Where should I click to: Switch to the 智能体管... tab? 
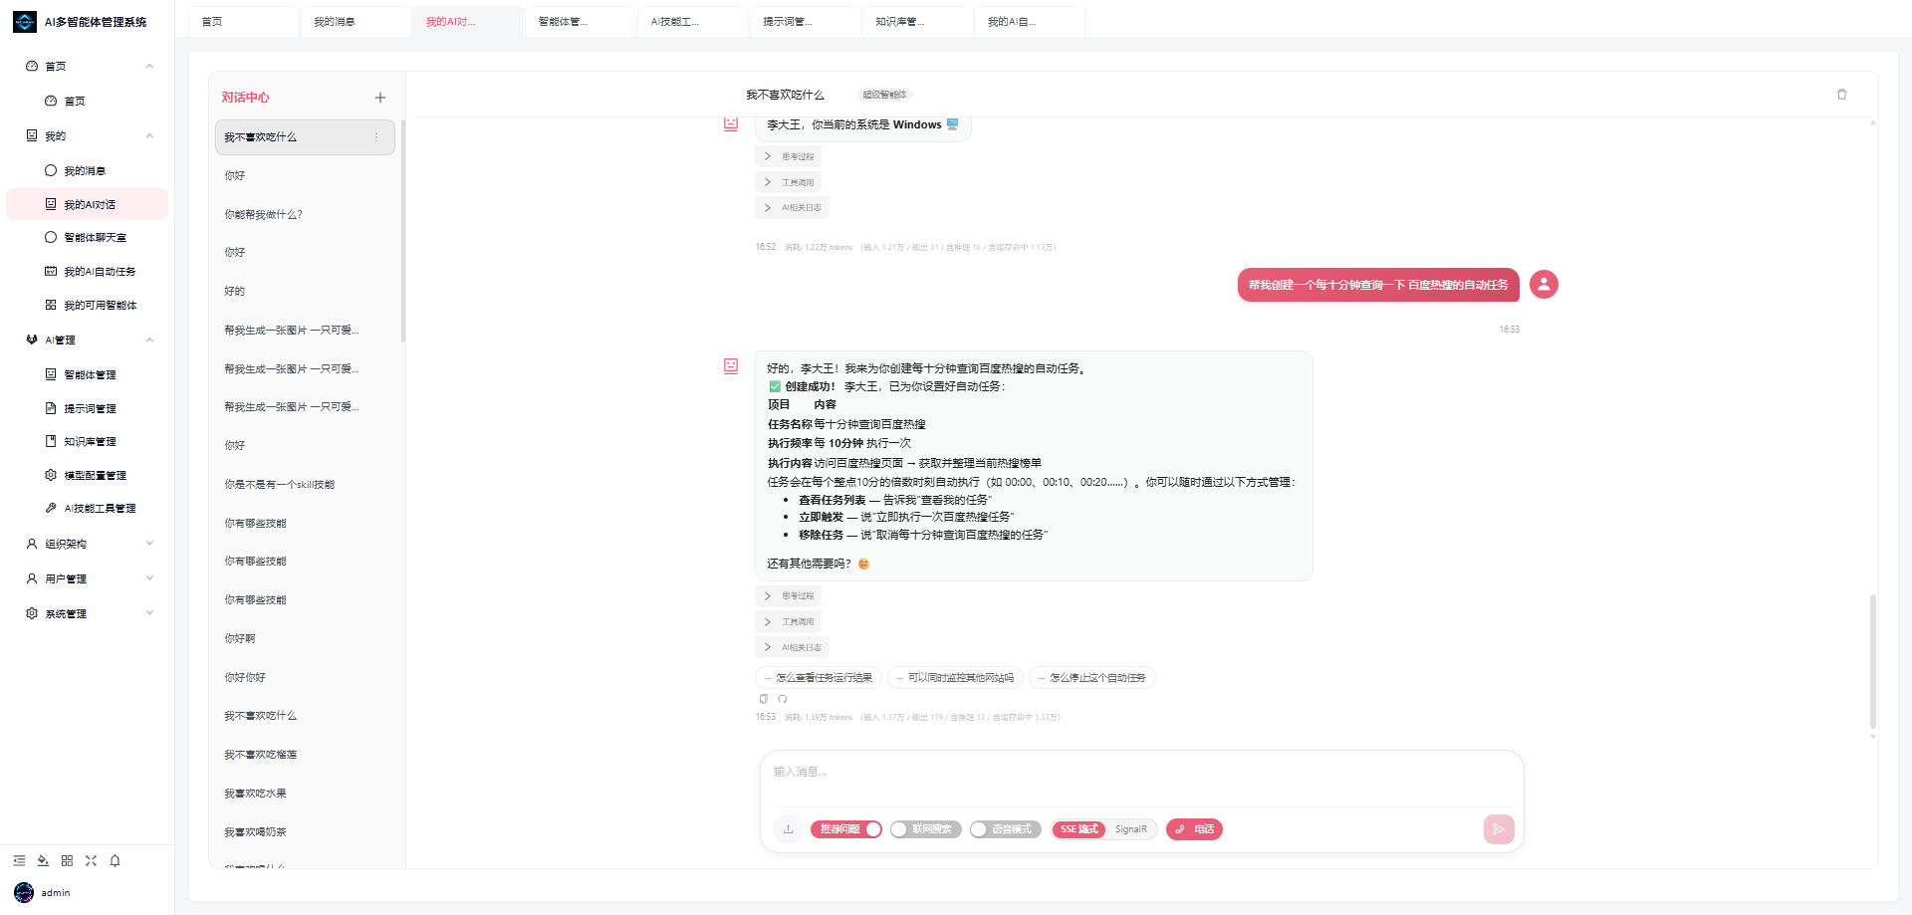click(x=581, y=22)
